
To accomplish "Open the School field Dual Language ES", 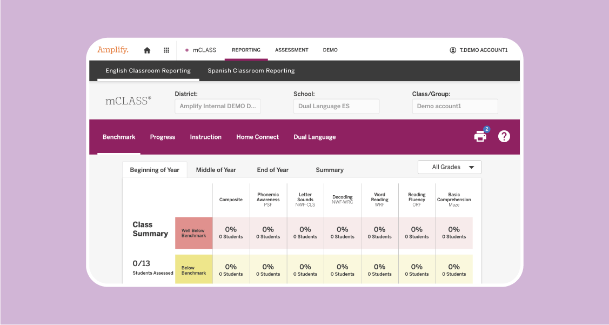I will click(x=336, y=106).
